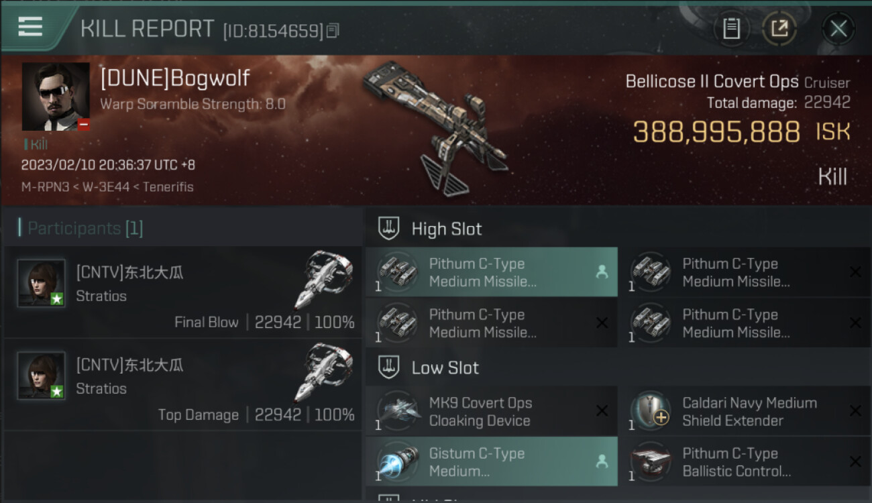Select the highlighted Pithum C-Type Medium Missile module
This screenshot has height=503, width=872.
pos(492,272)
